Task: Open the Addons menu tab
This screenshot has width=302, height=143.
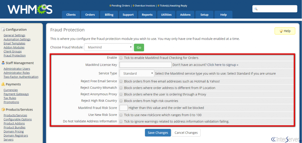Action: click(x=185, y=15)
